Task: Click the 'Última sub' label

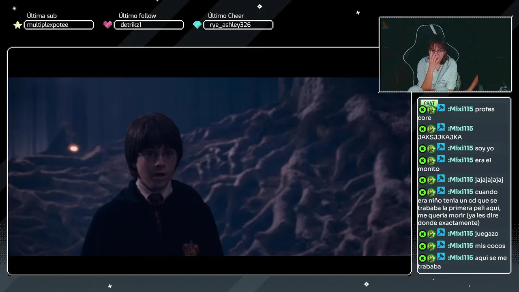Action: [42, 16]
